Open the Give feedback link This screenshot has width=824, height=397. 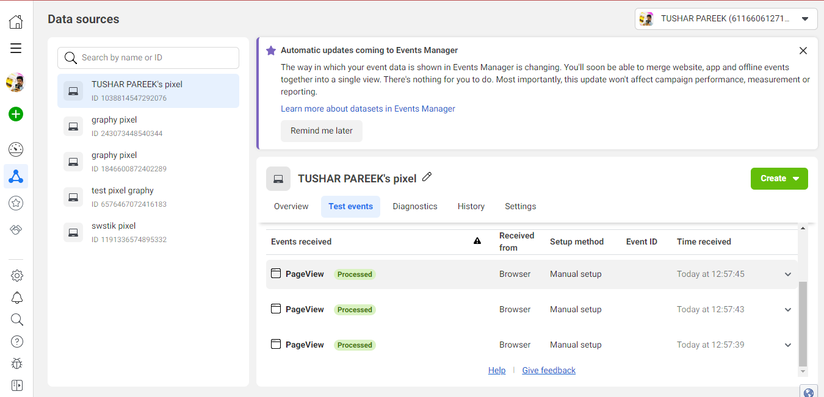coord(548,370)
